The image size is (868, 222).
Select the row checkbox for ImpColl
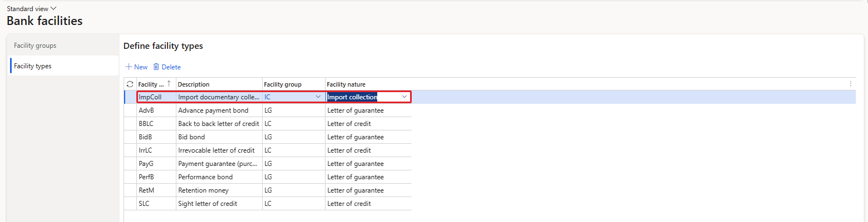pos(130,97)
